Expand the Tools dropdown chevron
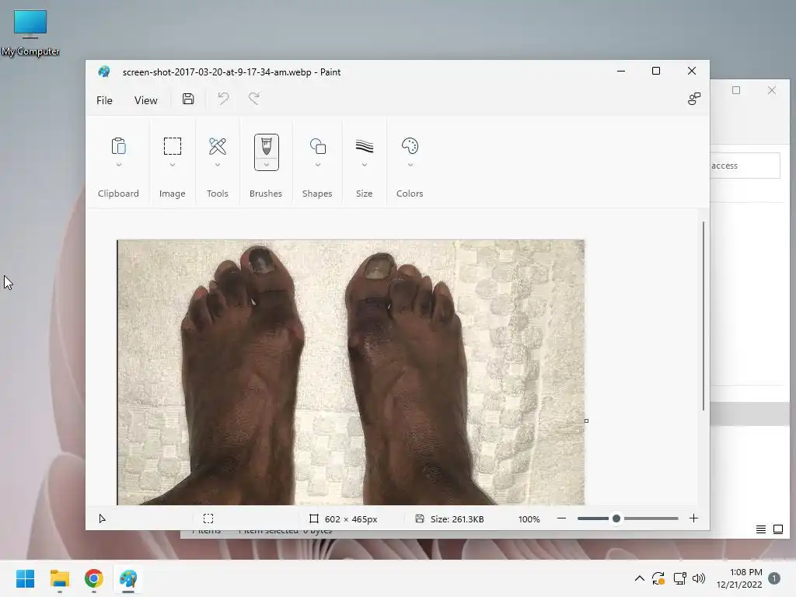 (x=218, y=165)
